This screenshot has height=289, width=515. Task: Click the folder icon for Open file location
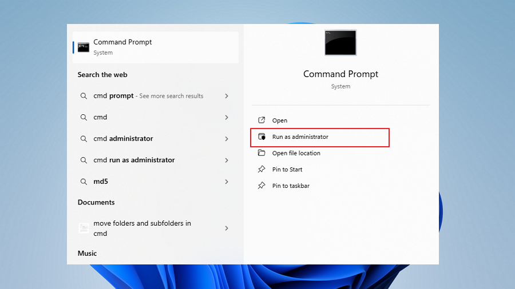(262, 153)
